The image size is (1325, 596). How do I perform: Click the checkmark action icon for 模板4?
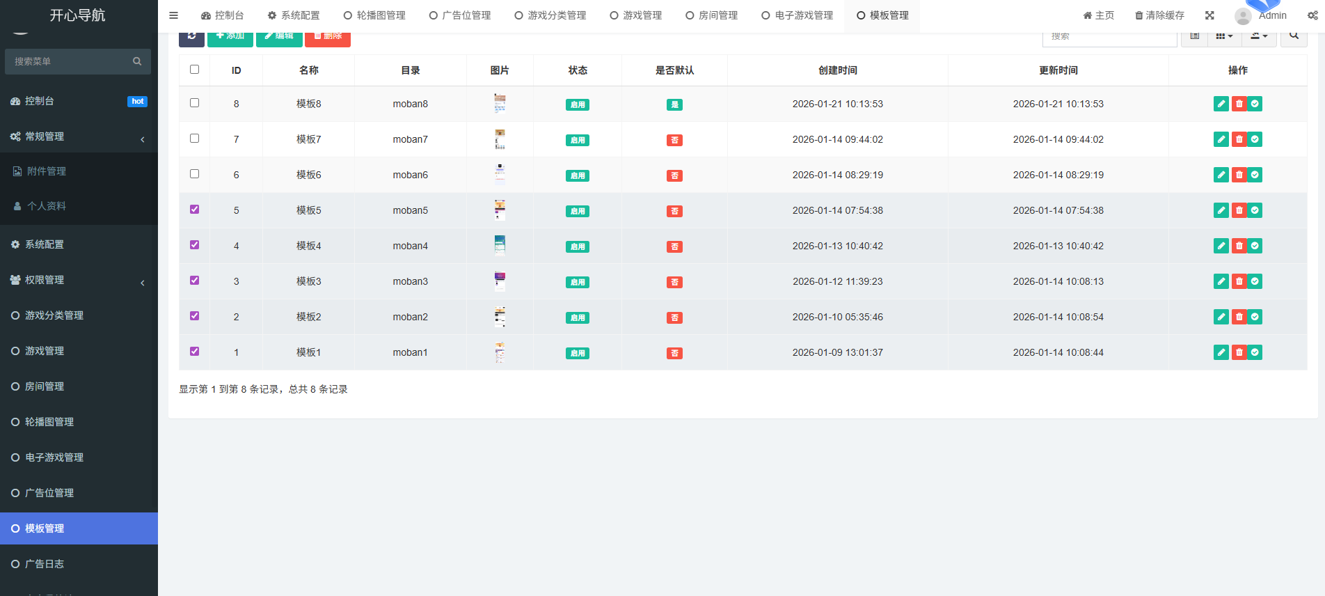(1255, 246)
